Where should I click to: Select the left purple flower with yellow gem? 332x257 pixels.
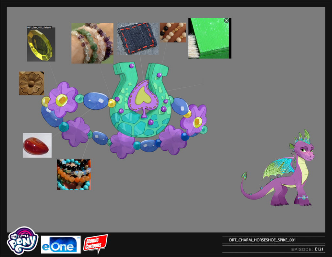(62, 99)
